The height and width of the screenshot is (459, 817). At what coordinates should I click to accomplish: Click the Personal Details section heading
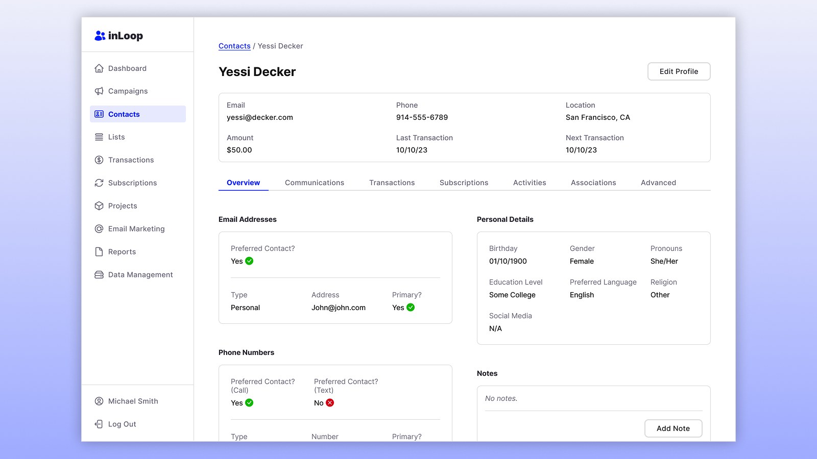click(505, 219)
